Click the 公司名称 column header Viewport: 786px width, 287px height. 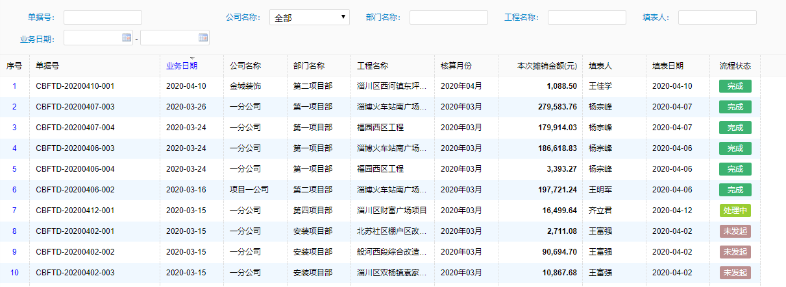(245, 65)
